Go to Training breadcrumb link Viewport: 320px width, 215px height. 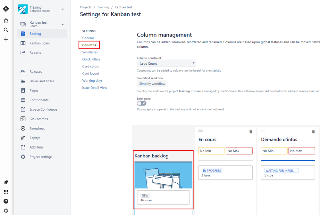[103, 7]
